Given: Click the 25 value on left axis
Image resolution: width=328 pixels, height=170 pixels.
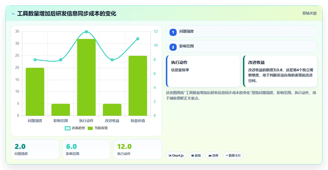Looking at the screenshot, I should point(17,56).
